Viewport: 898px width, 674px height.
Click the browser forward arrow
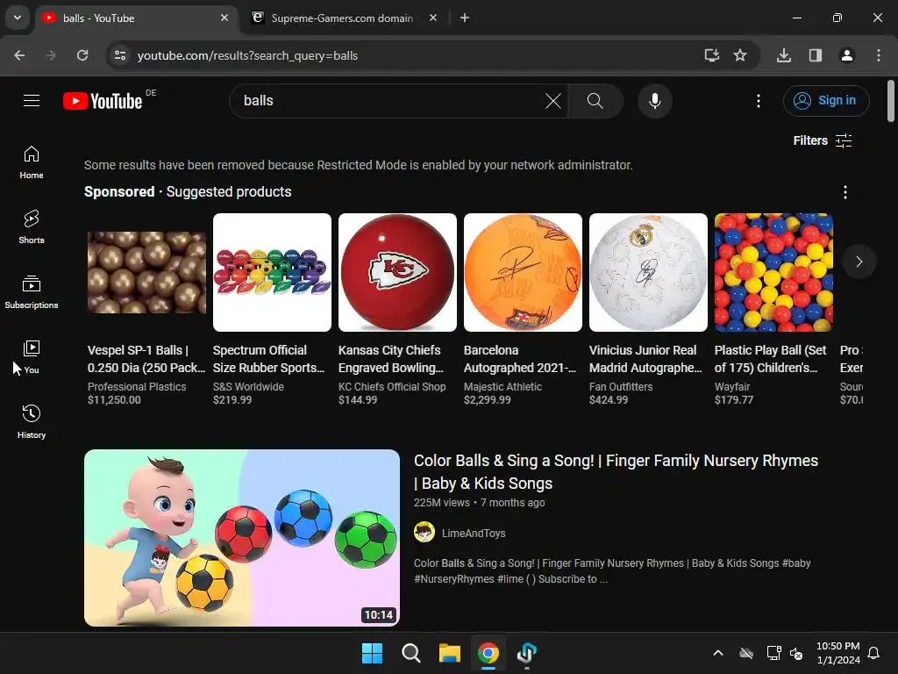pyautogui.click(x=51, y=55)
